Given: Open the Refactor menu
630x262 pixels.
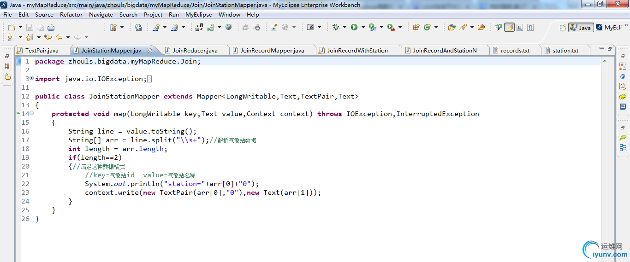Looking at the screenshot, I should (x=71, y=14).
